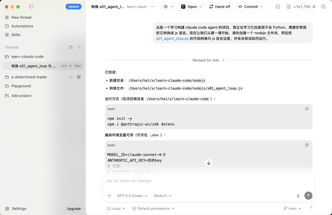The height and width of the screenshot is (215, 332).
Task: Open the Medium reasoning dropdown
Action: pyautogui.click(x=163, y=196)
